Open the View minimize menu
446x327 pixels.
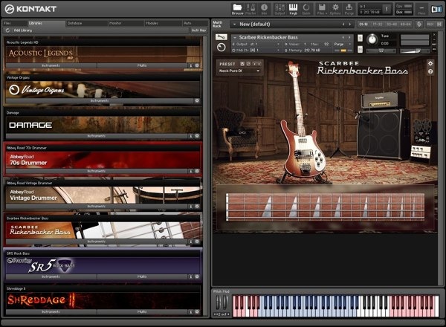(x=421, y=9)
